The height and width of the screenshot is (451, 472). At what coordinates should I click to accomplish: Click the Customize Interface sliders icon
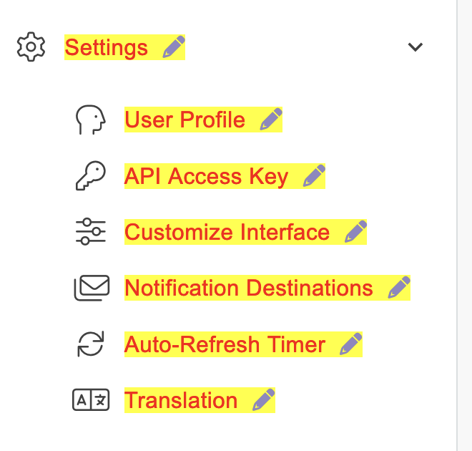tap(91, 232)
